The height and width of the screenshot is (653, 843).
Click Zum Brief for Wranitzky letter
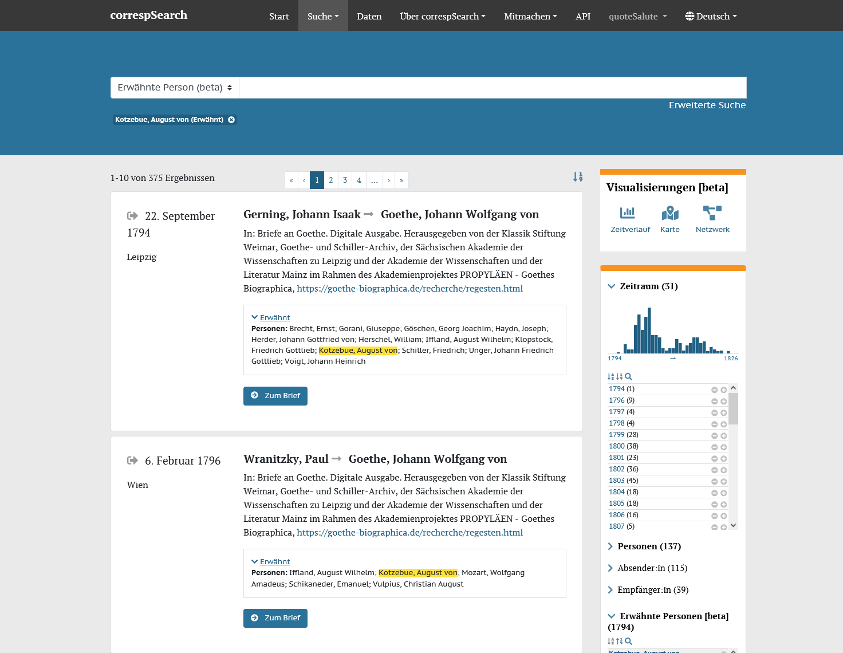(x=275, y=618)
